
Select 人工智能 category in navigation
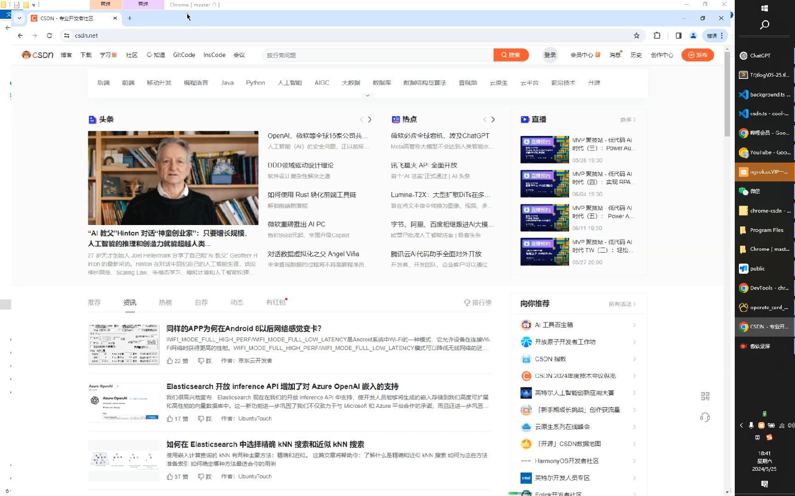(x=290, y=83)
